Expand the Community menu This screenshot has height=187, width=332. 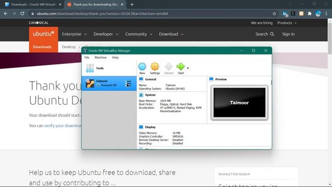[139, 34]
